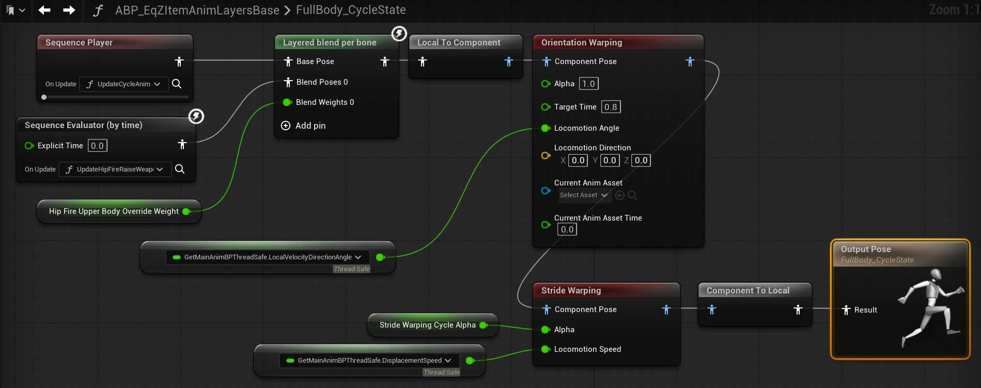The image size is (981, 388).
Task: Open UpdateCycleAnim function dropdown
Action: click(x=124, y=84)
